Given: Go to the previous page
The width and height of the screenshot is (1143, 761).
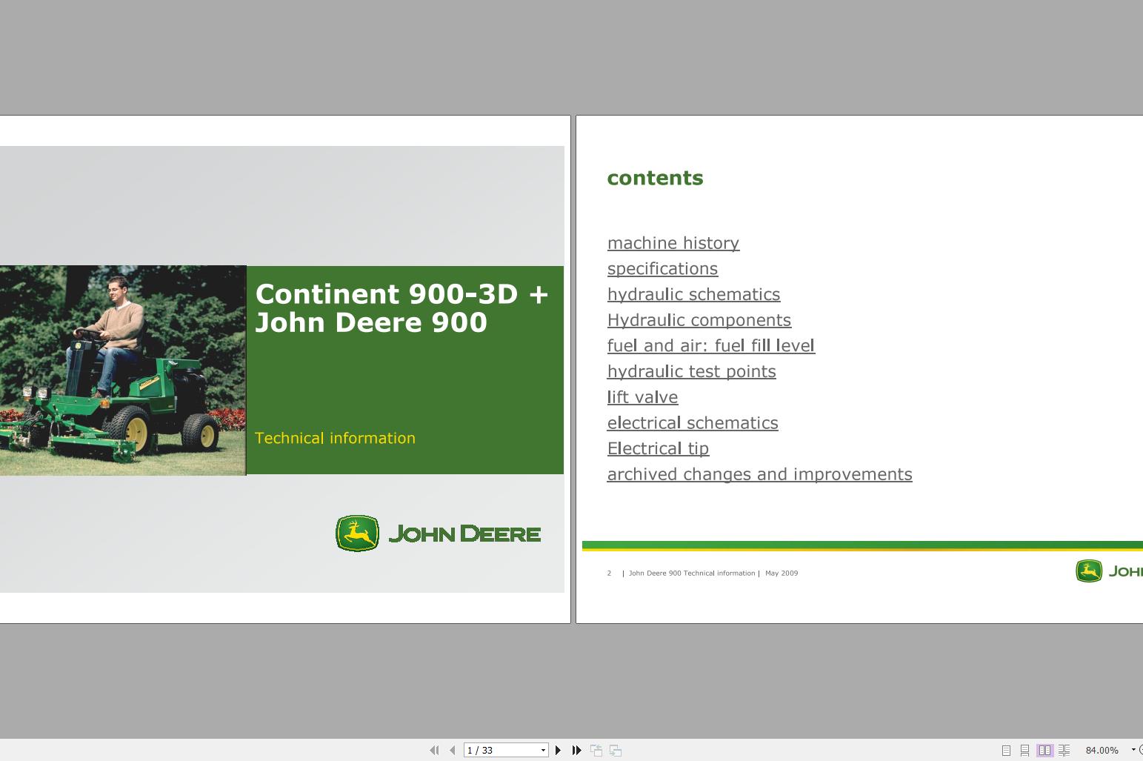Looking at the screenshot, I should click(x=452, y=750).
